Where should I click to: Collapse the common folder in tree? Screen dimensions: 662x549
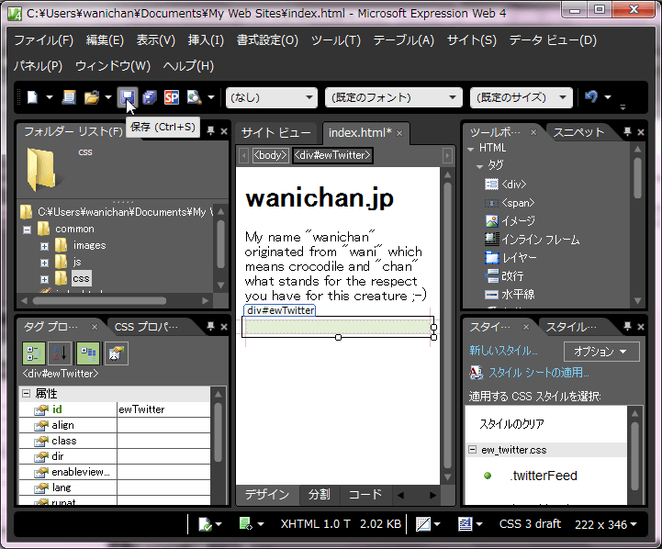click(x=27, y=230)
